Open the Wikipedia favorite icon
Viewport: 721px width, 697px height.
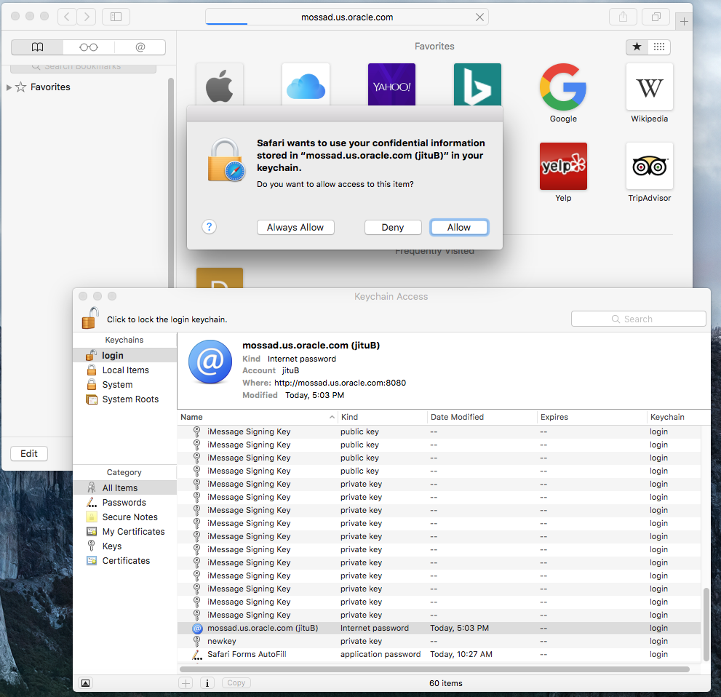(x=649, y=87)
